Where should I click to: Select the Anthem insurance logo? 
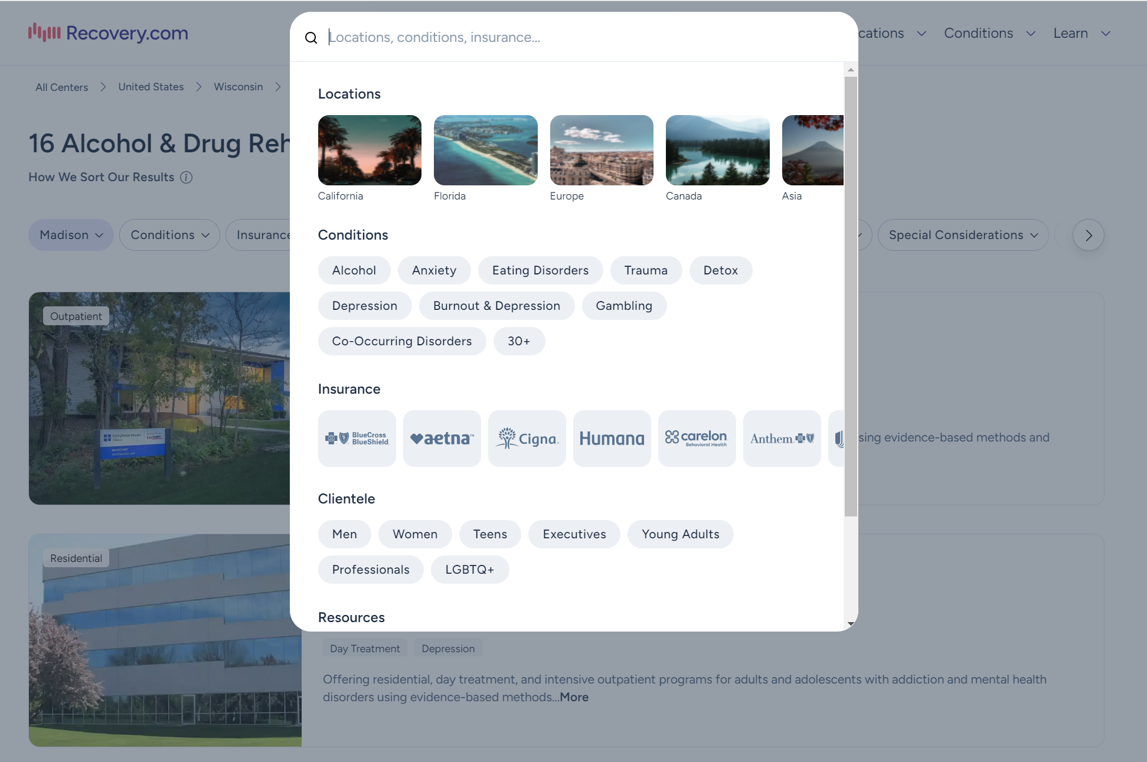[x=782, y=439]
